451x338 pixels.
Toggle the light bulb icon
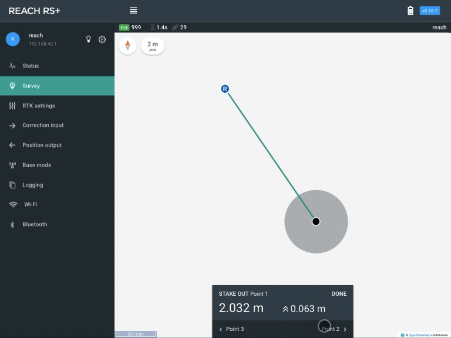click(x=89, y=39)
